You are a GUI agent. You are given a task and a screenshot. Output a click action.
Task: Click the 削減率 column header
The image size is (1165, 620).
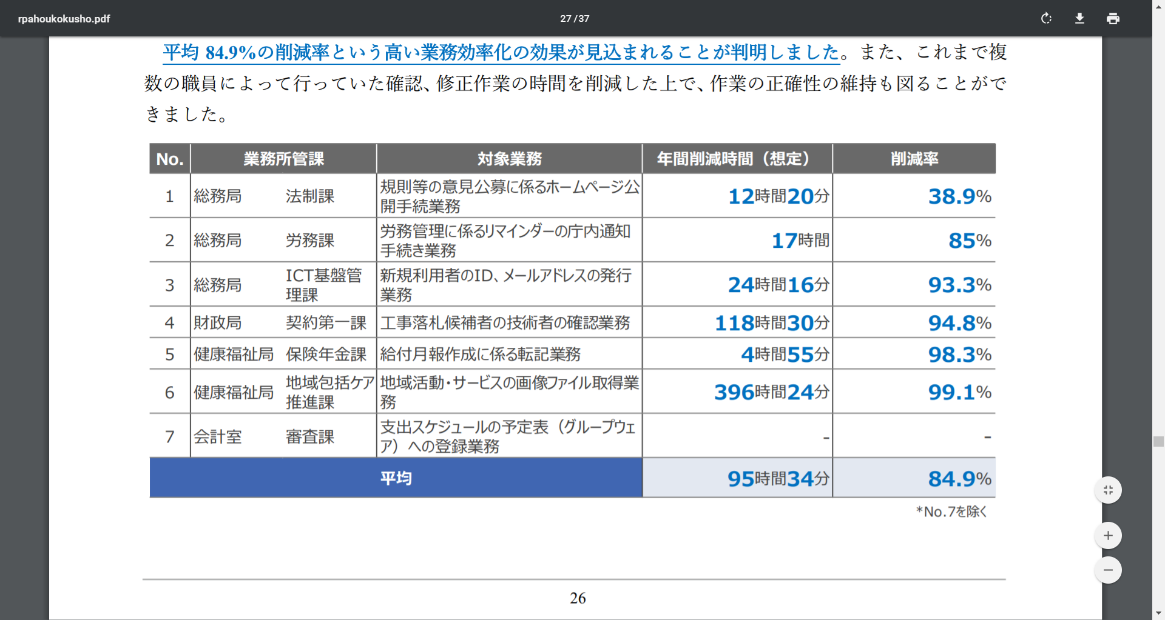(x=914, y=159)
